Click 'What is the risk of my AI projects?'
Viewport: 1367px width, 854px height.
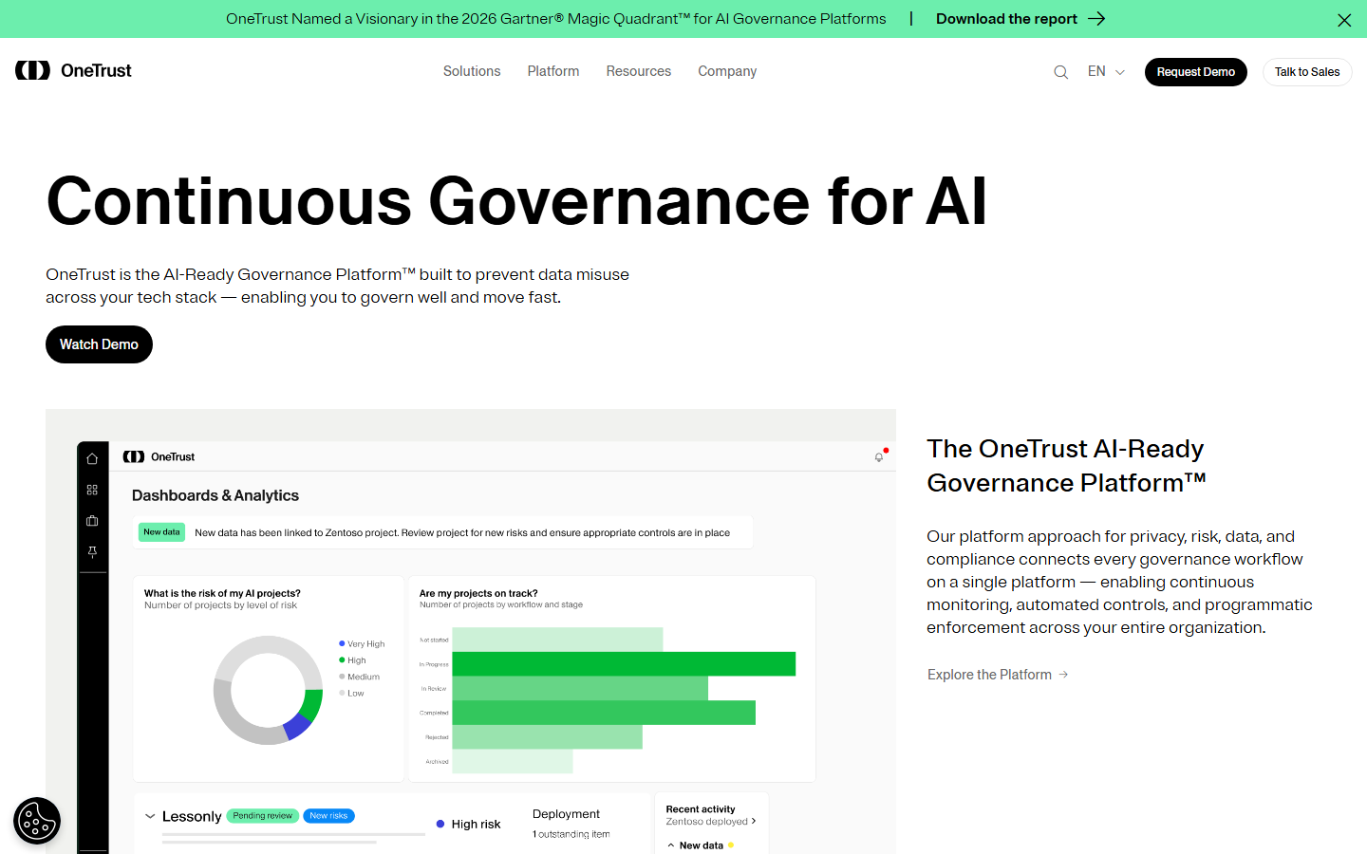coord(222,593)
